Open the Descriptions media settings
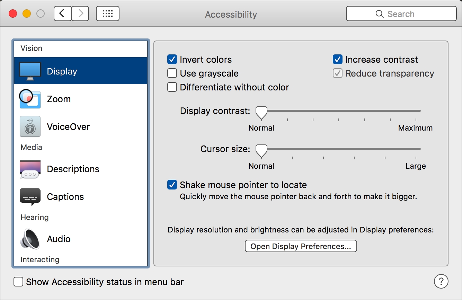This screenshot has height=300, width=462. click(30, 169)
